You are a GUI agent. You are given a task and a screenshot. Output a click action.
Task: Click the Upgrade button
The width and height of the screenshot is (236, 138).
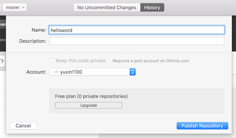tap(88, 105)
